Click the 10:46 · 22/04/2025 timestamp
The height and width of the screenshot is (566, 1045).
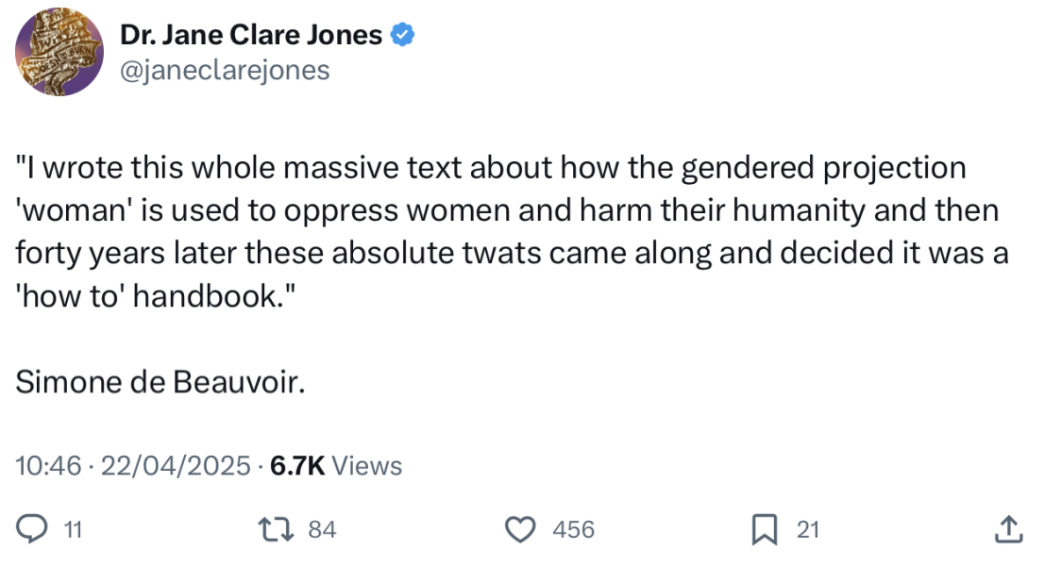click(x=132, y=464)
